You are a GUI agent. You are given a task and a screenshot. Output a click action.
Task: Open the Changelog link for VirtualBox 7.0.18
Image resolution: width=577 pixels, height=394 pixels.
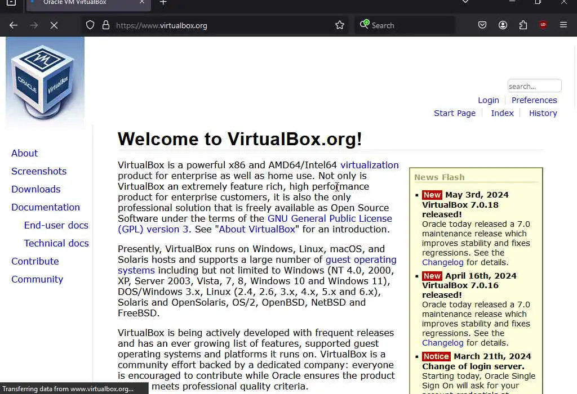(x=443, y=262)
